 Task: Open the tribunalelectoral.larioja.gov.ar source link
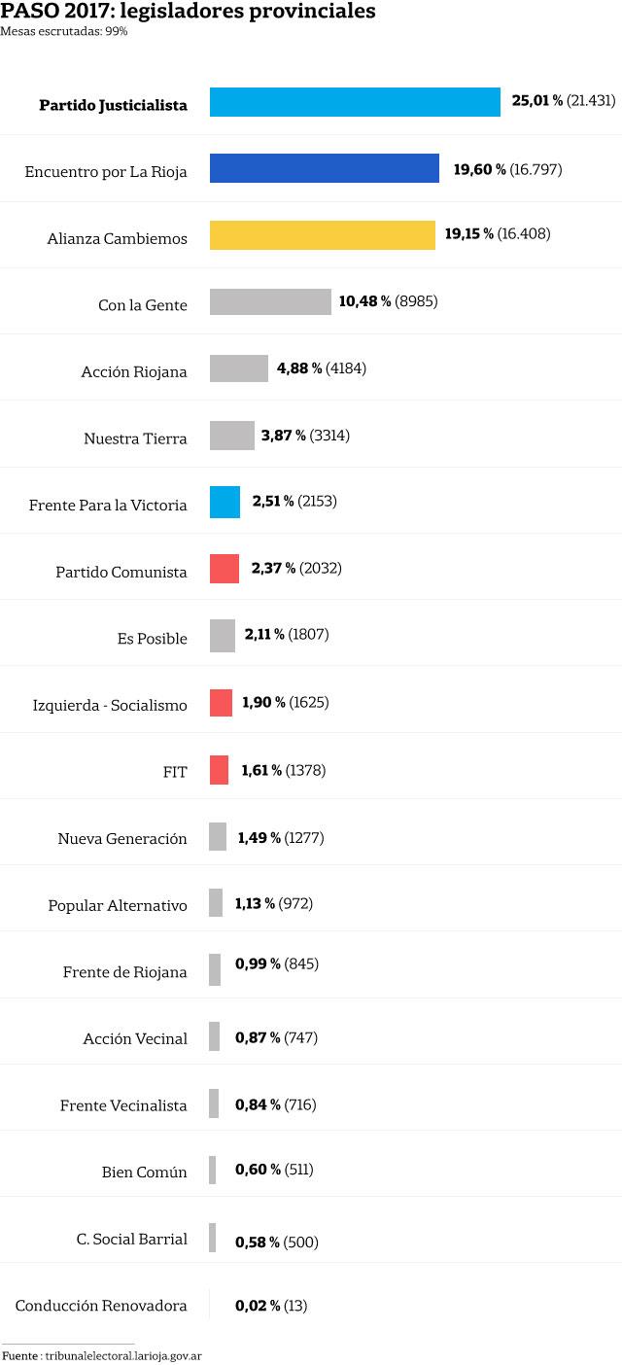[116, 1355]
